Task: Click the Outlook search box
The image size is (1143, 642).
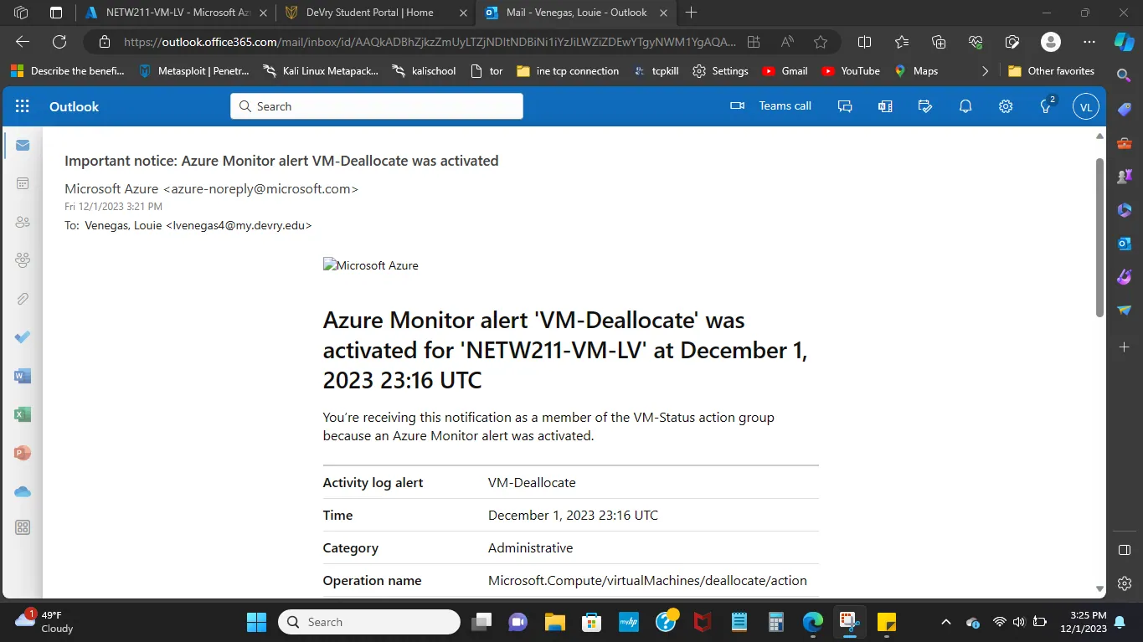Action: click(377, 106)
